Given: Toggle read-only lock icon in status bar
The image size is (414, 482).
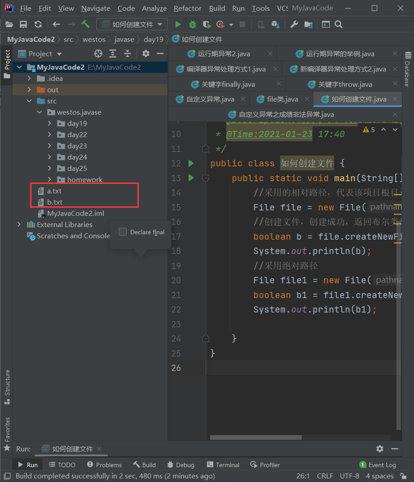Looking at the screenshot, I should (x=404, y=476).
